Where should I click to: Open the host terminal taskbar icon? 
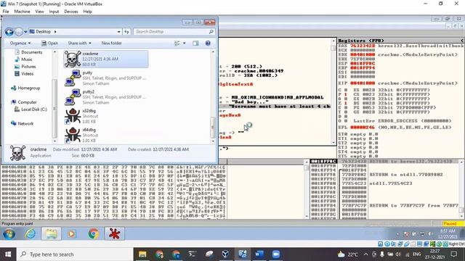192,254
